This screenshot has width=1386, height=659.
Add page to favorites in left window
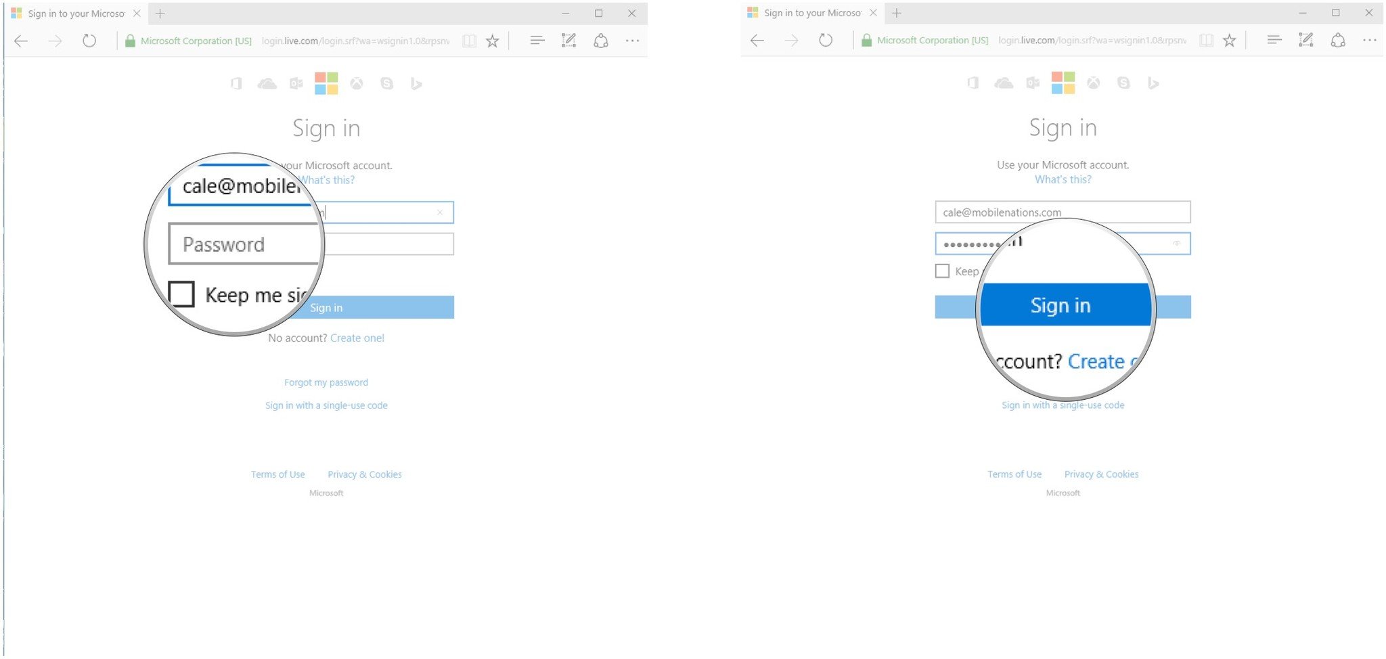point(493,41)
